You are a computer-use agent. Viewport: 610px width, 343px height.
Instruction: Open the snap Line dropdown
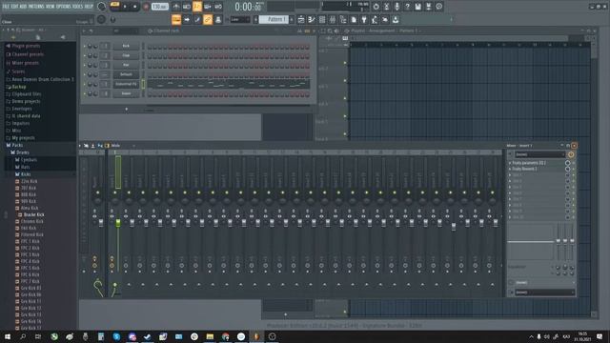239,19
